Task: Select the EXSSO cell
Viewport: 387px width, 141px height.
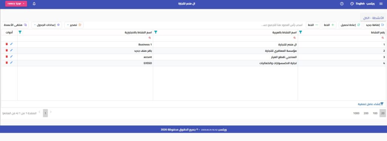Action: pyautogui.click(x=85, y=63)
